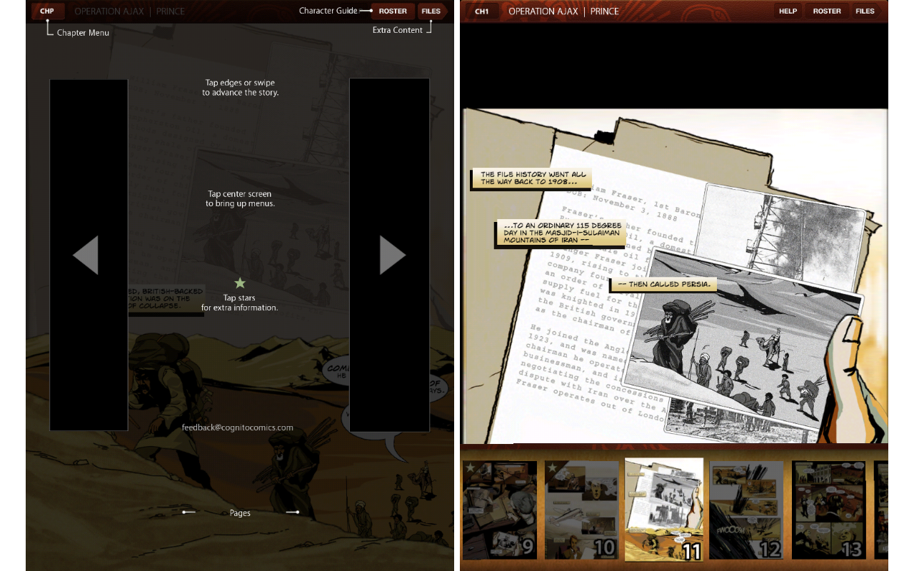Click caption 'To an ordinary 115 degree day'

pyautogui.click(x=561, y=233)
